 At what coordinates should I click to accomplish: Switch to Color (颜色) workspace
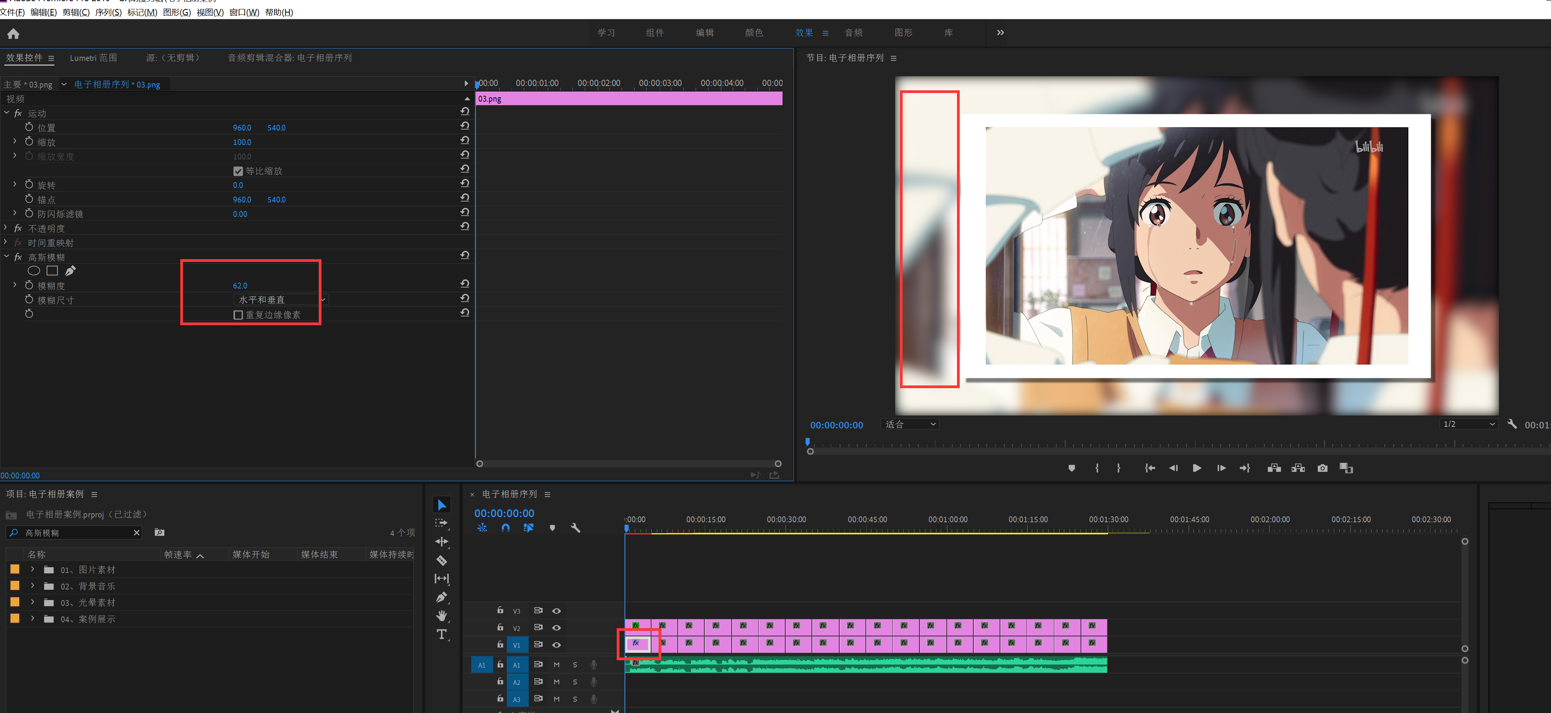click(x=754, y=32)
